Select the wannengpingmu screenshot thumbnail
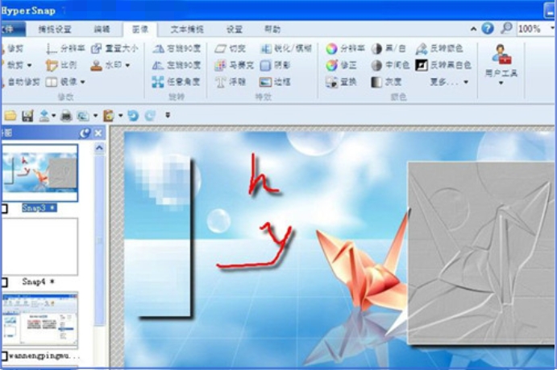Image resolution: width=557 pixels, height=370 pixels. pos(39,320)
